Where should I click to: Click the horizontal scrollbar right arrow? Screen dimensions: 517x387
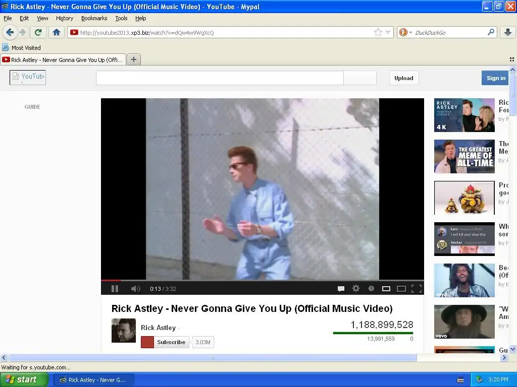(504, 357)
